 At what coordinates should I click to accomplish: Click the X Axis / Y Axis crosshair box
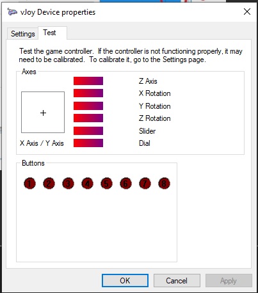43,113
